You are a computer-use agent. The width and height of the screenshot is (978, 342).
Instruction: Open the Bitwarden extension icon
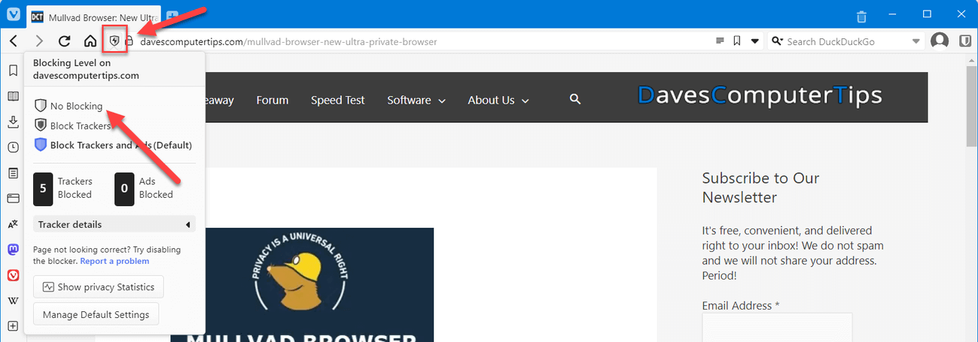click(964, 41)
